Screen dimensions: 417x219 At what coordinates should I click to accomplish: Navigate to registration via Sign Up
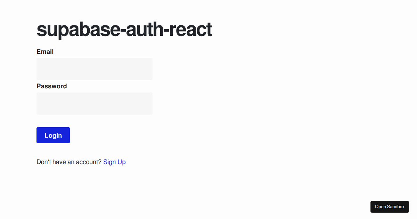[114, 162]
